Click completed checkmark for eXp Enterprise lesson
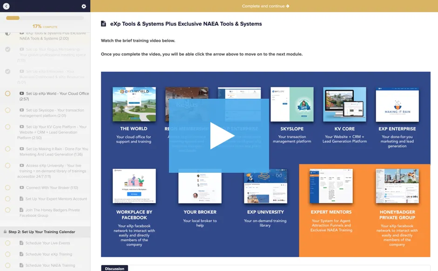This screenshot has width=438, height=271. point(8,71)
